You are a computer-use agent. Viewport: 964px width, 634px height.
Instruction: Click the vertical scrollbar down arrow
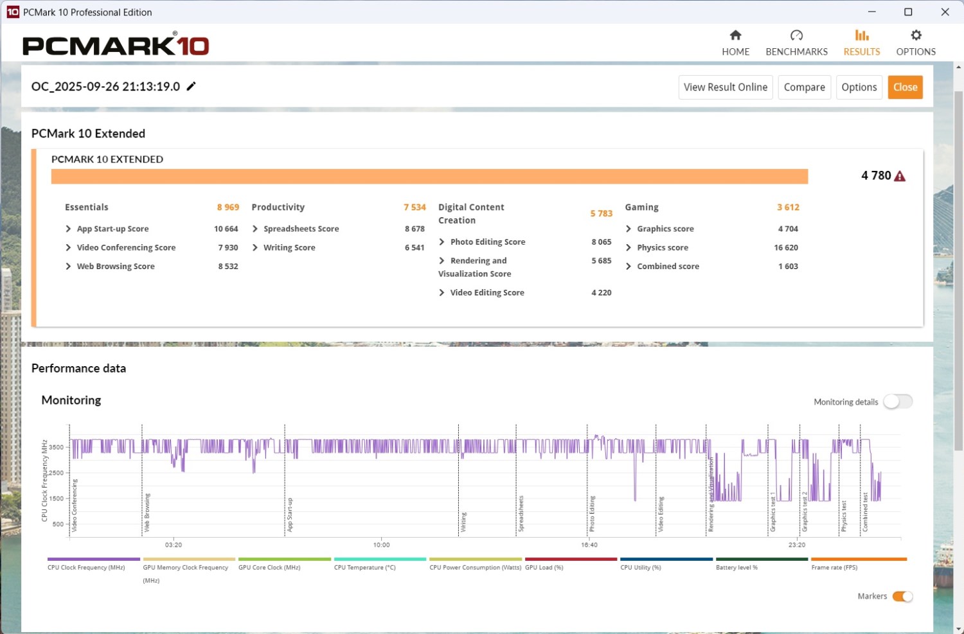[958, 628]
